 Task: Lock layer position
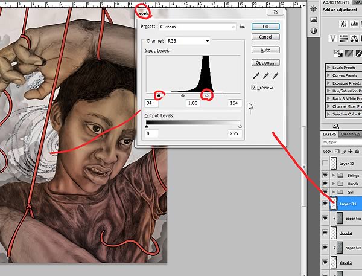351,152
